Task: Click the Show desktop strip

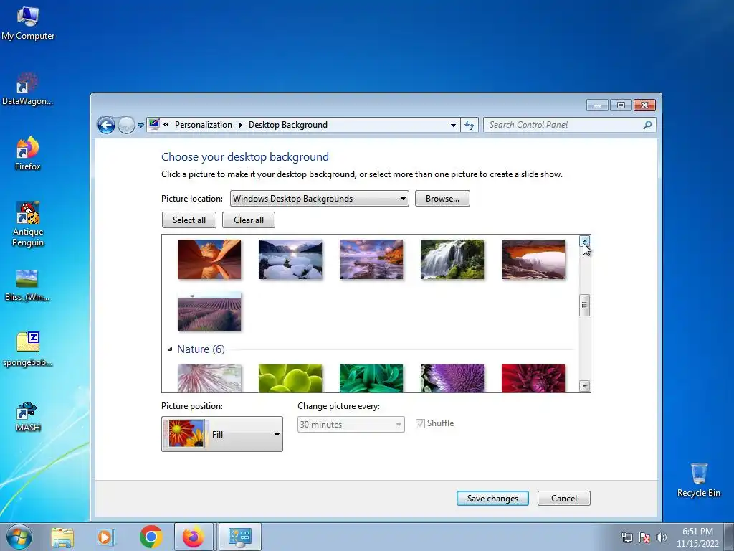Action: 729,537
